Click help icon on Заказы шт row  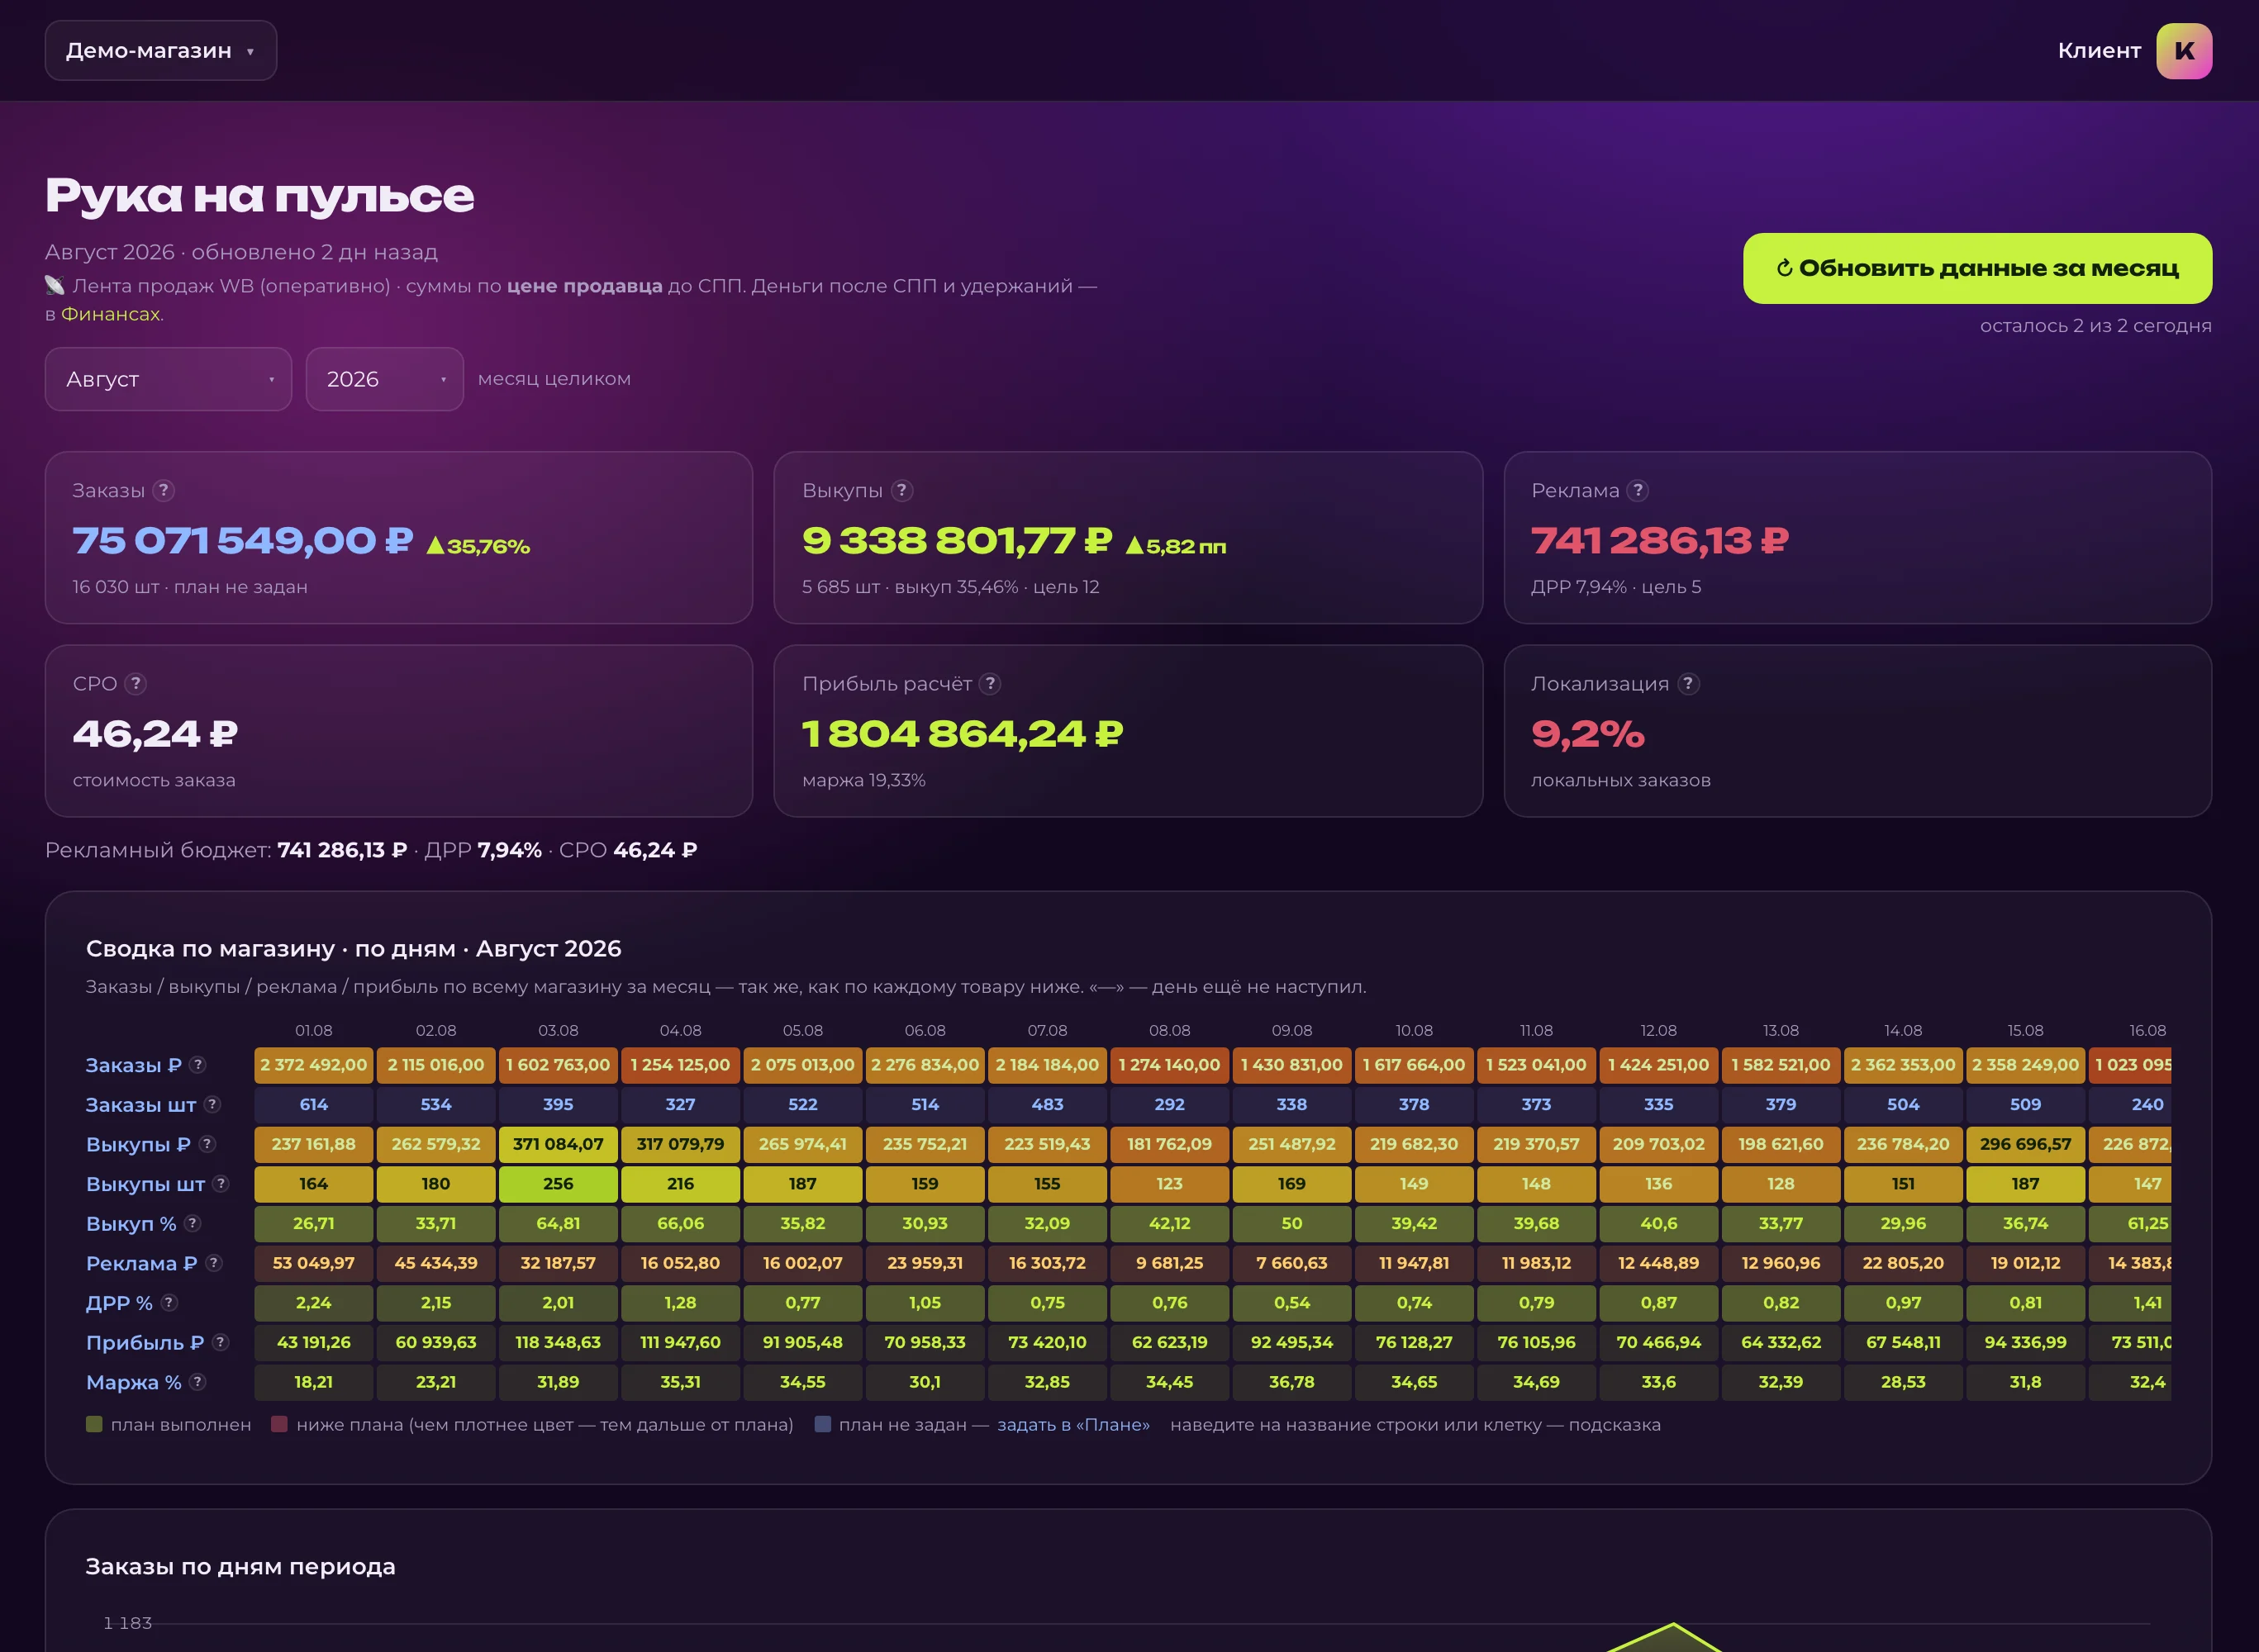tap(212, 1104)
